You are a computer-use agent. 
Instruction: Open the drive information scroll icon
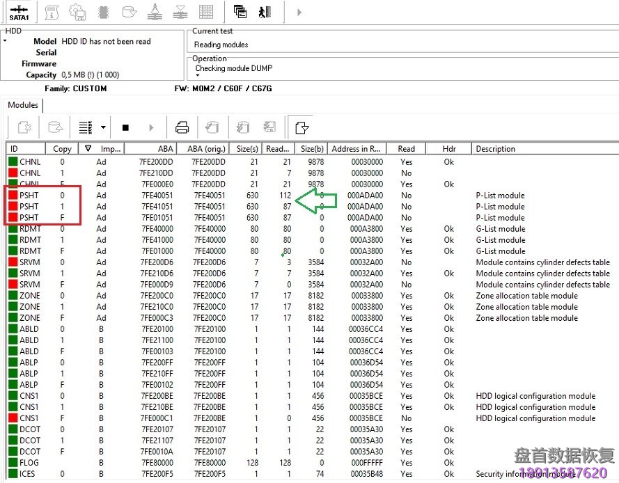pos(52,12)
